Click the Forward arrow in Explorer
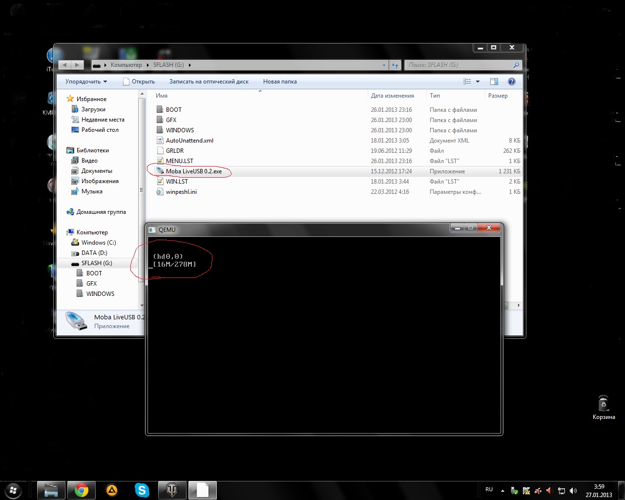Viewport: 625px width, 500px height. pos(77,65)
